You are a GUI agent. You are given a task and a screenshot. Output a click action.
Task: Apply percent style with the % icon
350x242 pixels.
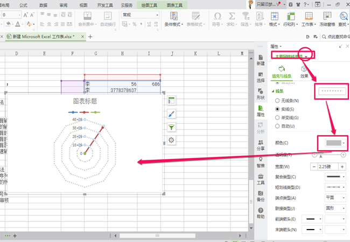click(135, 24)
